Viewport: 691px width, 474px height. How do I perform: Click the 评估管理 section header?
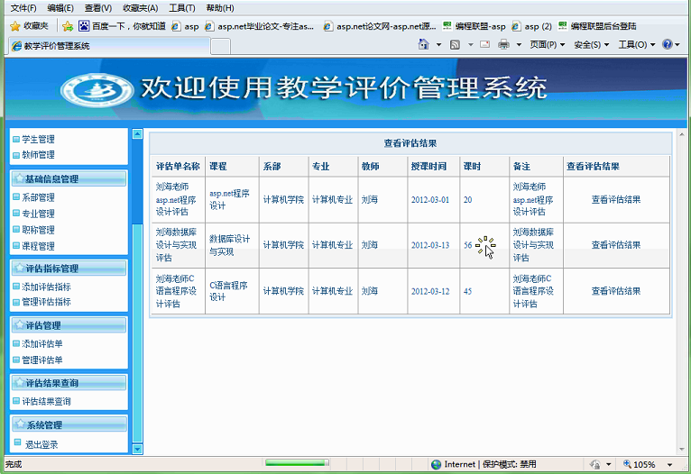[69, 325]
